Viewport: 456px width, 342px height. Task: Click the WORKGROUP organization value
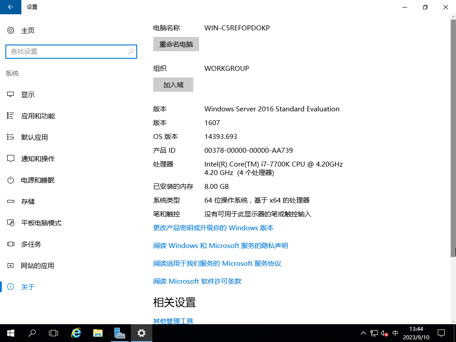227,68
